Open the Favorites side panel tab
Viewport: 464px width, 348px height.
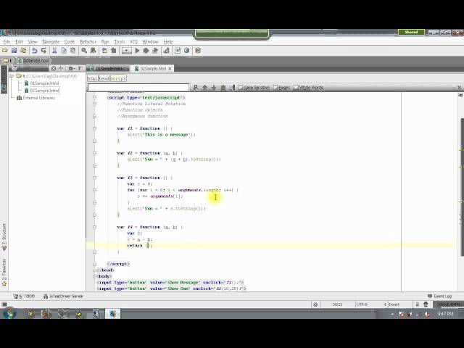4,273
